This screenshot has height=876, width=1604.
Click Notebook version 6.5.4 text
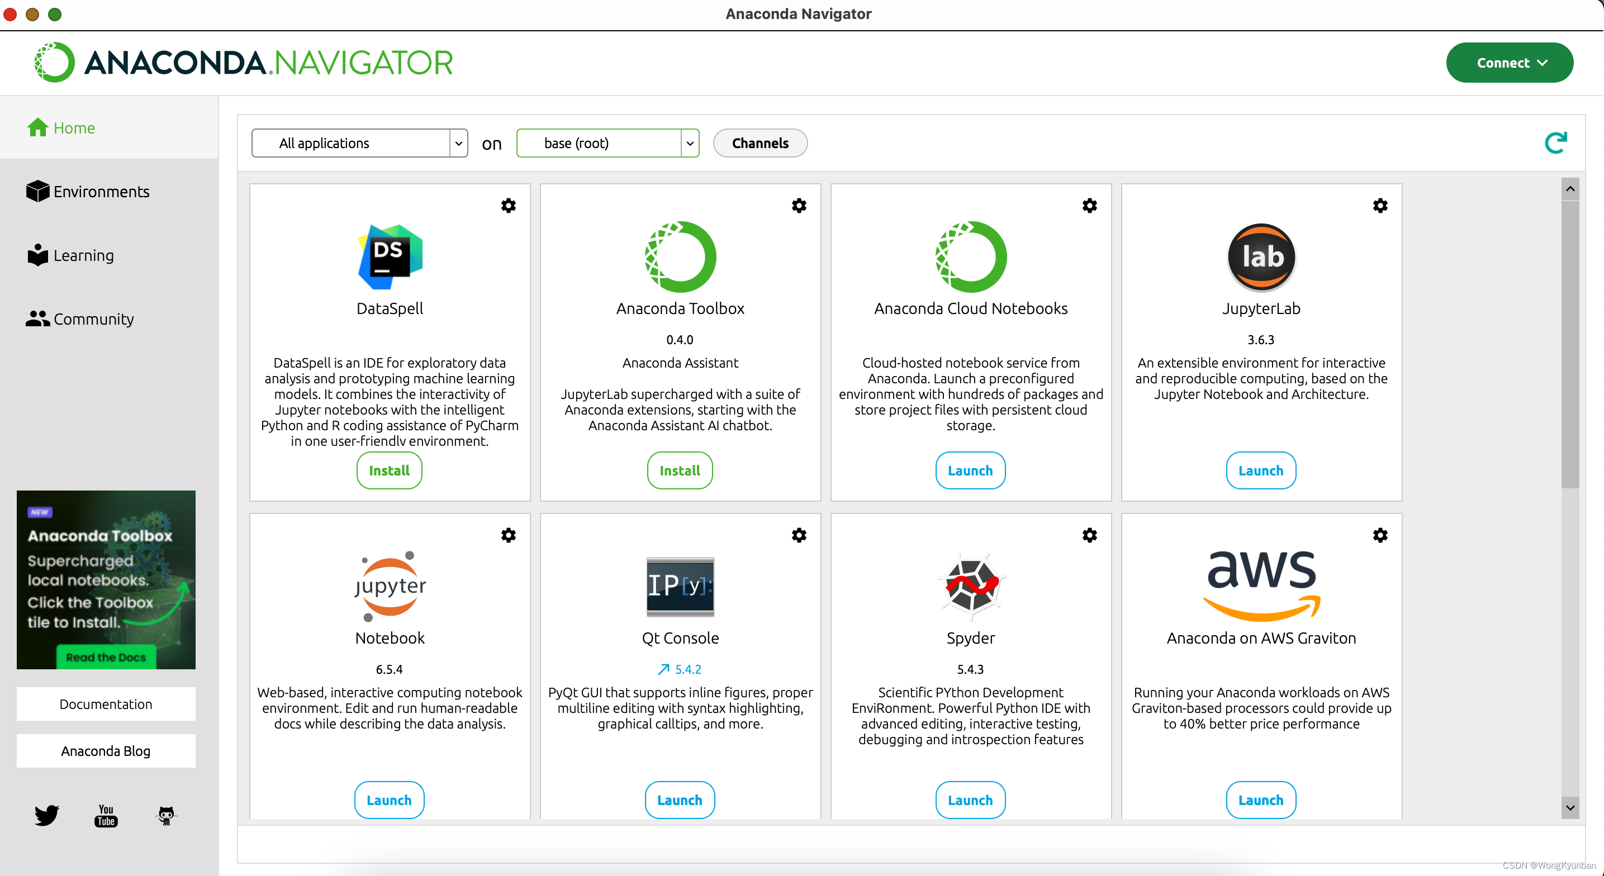389,669
